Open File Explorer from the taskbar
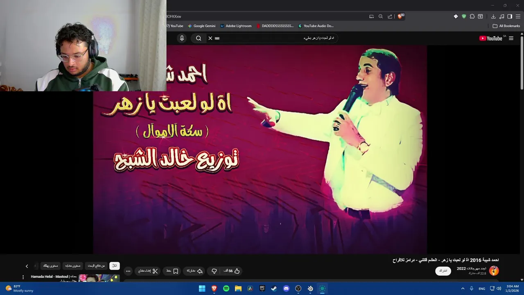This screenshot has height=295, width=524. click(238, 288)
